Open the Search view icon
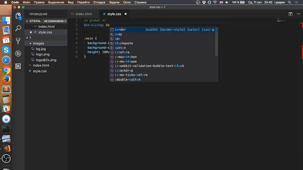Viewport: 303px width, 170px height. tap(18, 28)
